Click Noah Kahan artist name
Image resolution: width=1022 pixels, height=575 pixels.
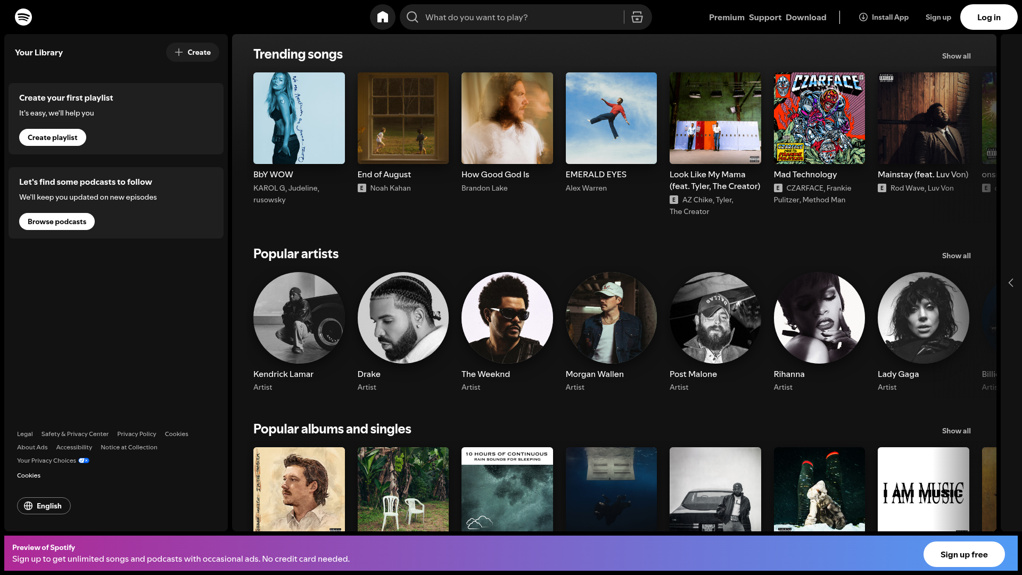pos(390,188)
